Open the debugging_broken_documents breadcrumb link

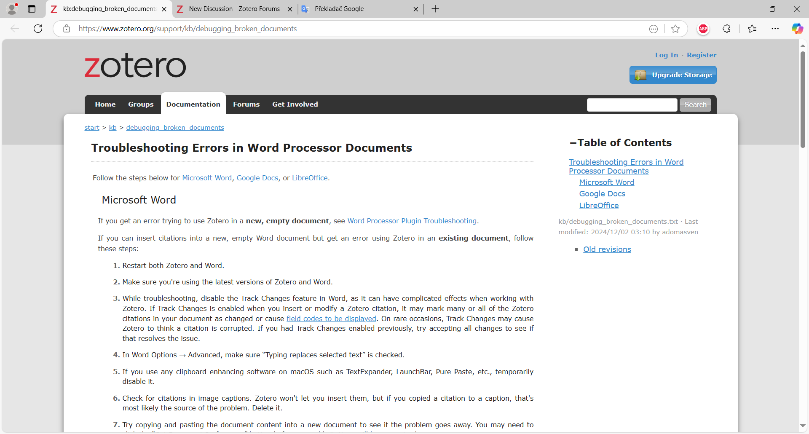coord(175,128)
